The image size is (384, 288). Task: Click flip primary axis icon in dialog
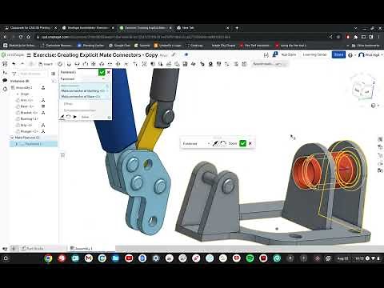tap(62, 117)
